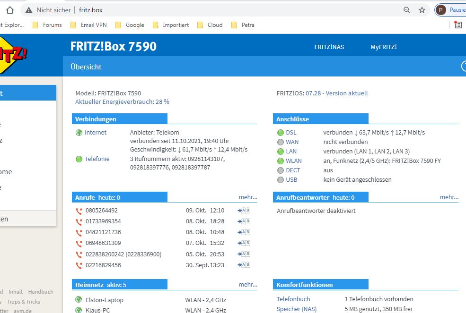Click the grey USB status indicator
The image size is (466, 313).
pos(280,180)
